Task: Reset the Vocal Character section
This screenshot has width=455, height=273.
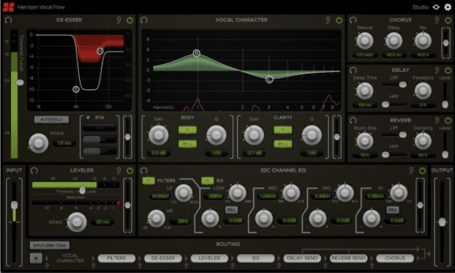Action: 144,20
